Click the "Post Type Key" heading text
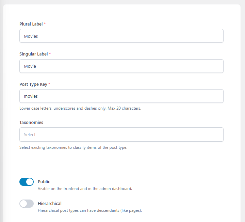 (x=33, y=84)
